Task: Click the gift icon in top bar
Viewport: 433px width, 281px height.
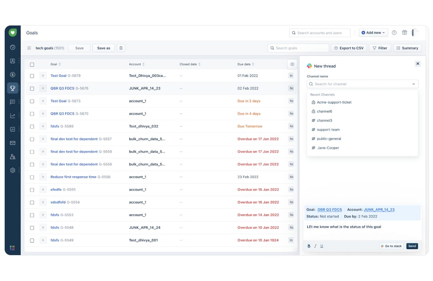Action: point(404,33)
